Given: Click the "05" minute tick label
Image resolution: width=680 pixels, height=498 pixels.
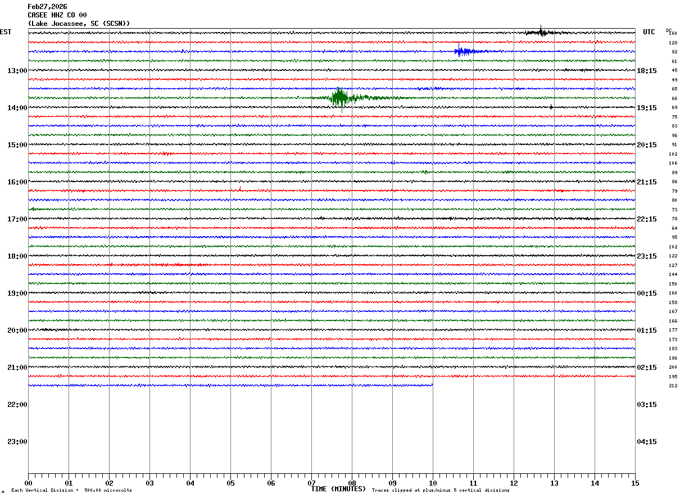Looking at the screenshot, I should click(230, 483).
